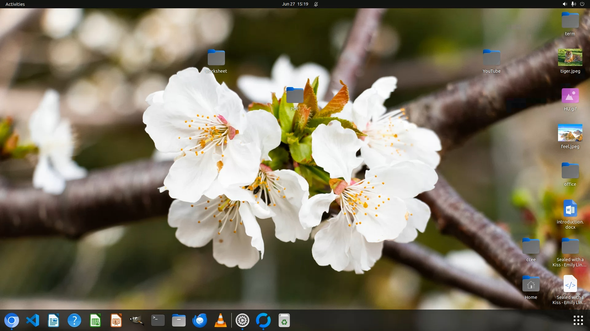Select the HU.gif file icon
Screen dimensions: 590x331
coord(570,96)
